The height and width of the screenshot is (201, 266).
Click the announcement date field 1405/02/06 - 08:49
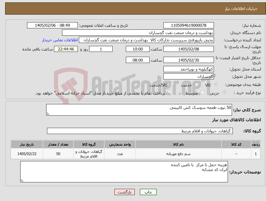(52, 25)
